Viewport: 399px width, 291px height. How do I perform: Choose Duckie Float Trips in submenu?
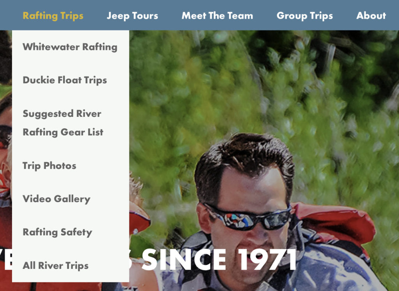point(65,80)
